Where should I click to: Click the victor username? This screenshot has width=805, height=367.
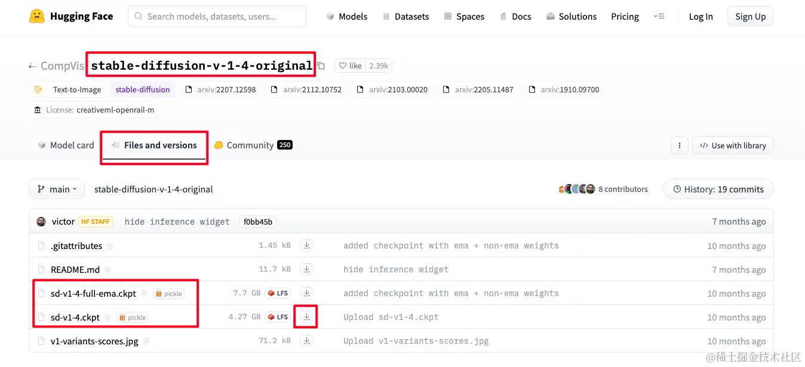(63, 222)
